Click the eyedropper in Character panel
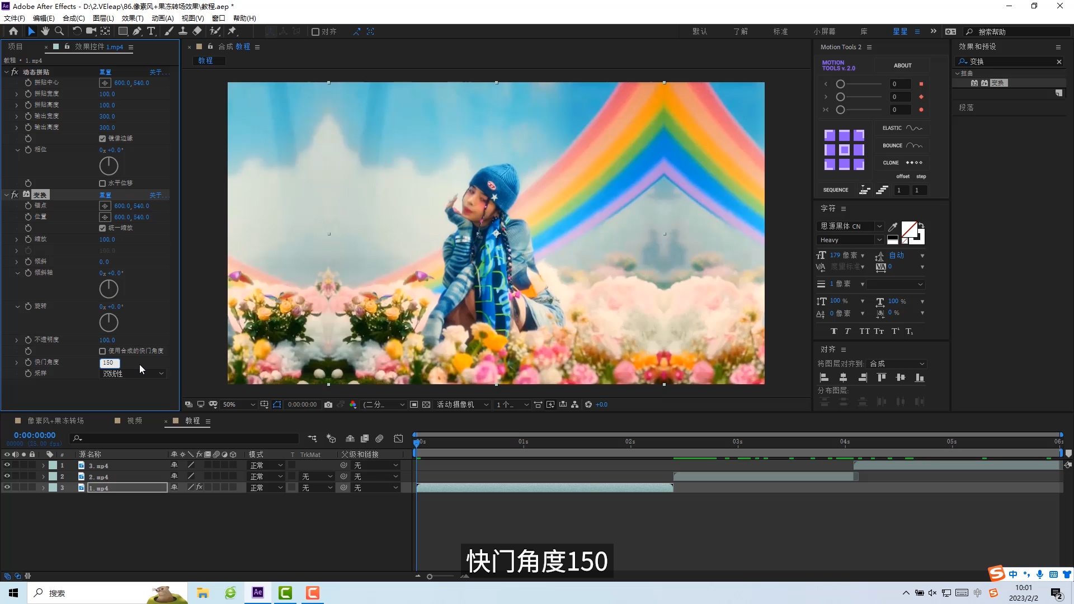Screen dimensions: 1074x604 point(893,226)
